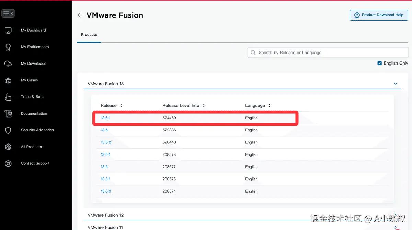Uncheck the English Only checkbox
This screenshot has width=412, height=230.
(379, 63)
